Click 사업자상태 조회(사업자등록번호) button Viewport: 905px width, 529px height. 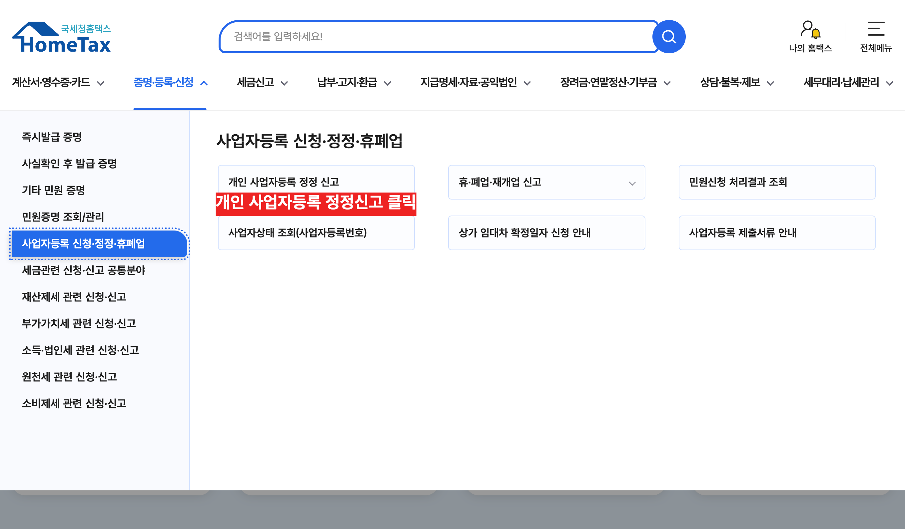click(x=316, y=233)
